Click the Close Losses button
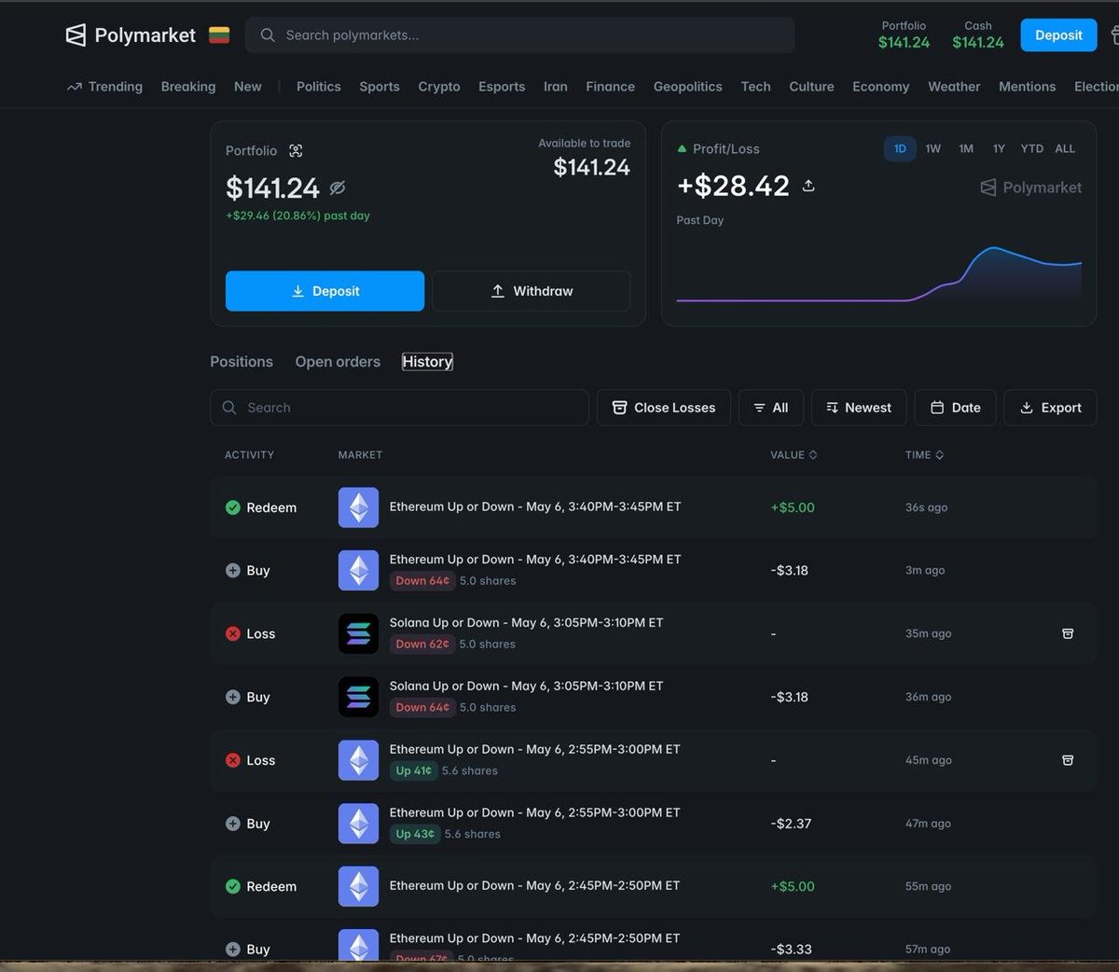The height and width of the screenshot is (972, 1119). tap(663, 408)
